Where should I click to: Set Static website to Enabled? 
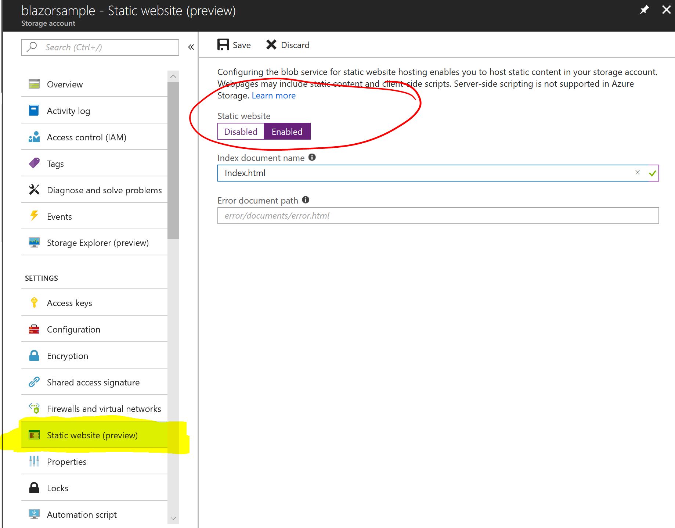pos(287,132)
